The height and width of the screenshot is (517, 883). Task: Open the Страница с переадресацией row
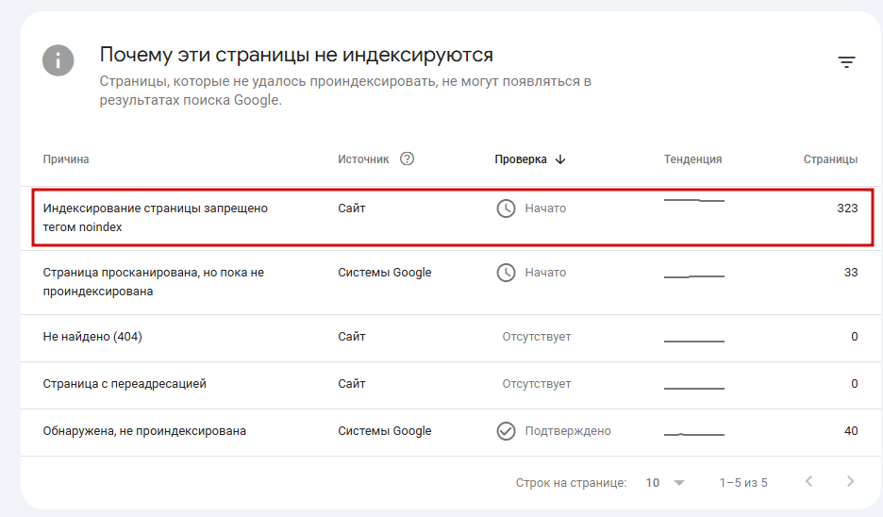pyautogui.click(x=125, y=384)
